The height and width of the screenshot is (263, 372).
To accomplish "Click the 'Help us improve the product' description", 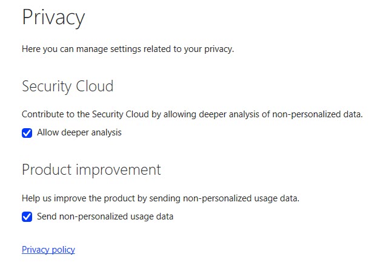I will click(x=161, y=198).
